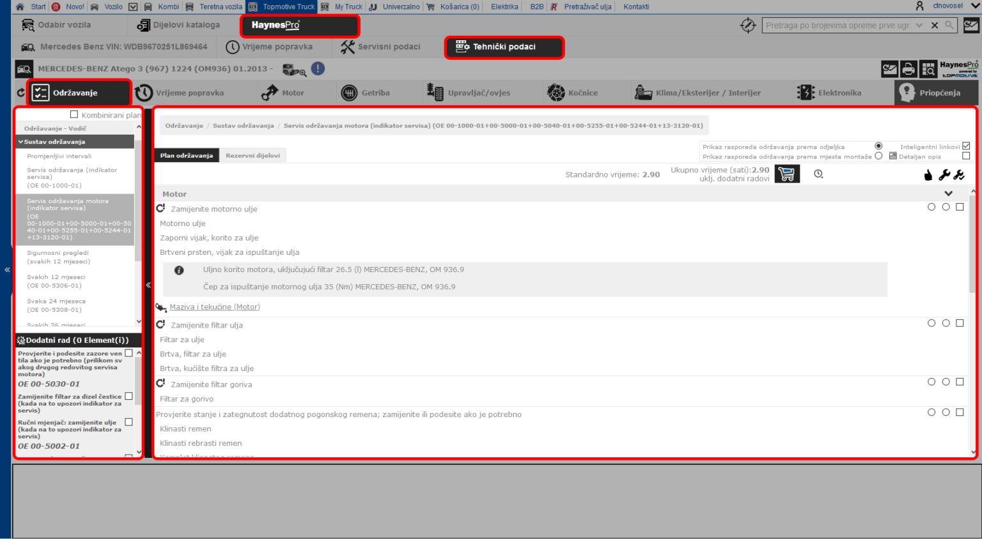The height and width of the screenshot is (539, 982).
Task: Click the blue exclamation info icon
Action: click(x=318, y=68)
